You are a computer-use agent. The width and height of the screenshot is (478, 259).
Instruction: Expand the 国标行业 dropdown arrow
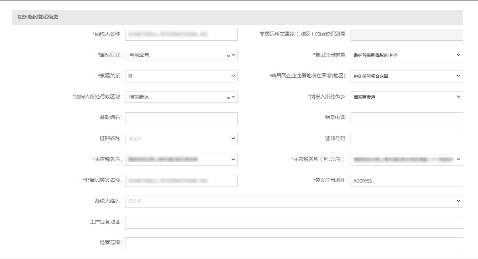tap(233, 56)
